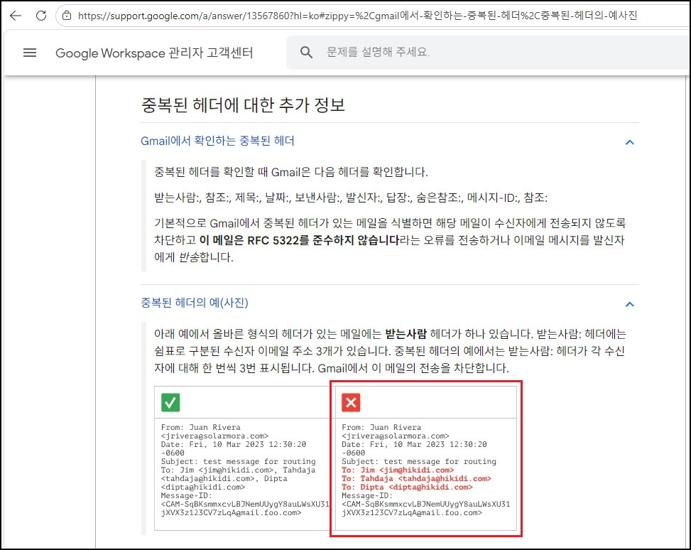
Task: Click the bold word 받는사람 in paragraph
Action: click(406, 334)
